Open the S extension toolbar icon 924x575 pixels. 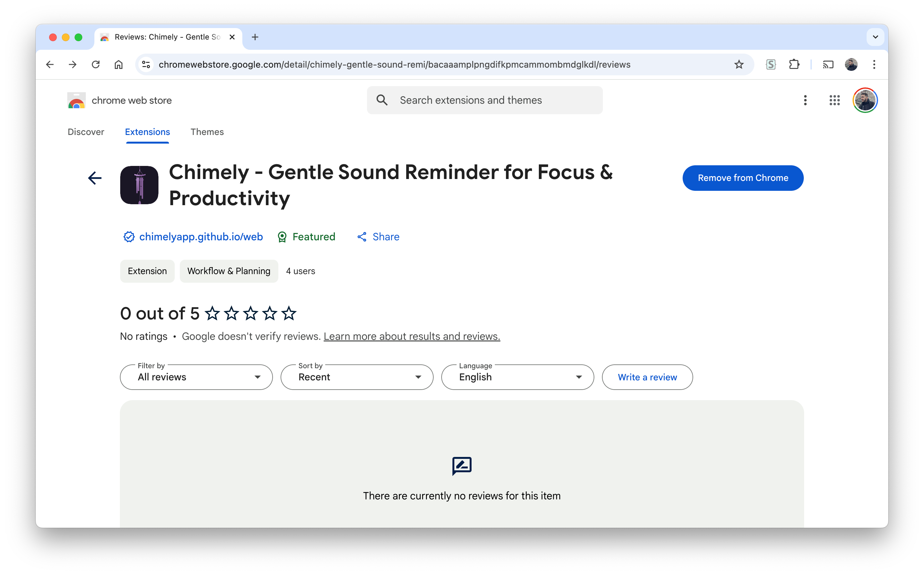[771, 64]
